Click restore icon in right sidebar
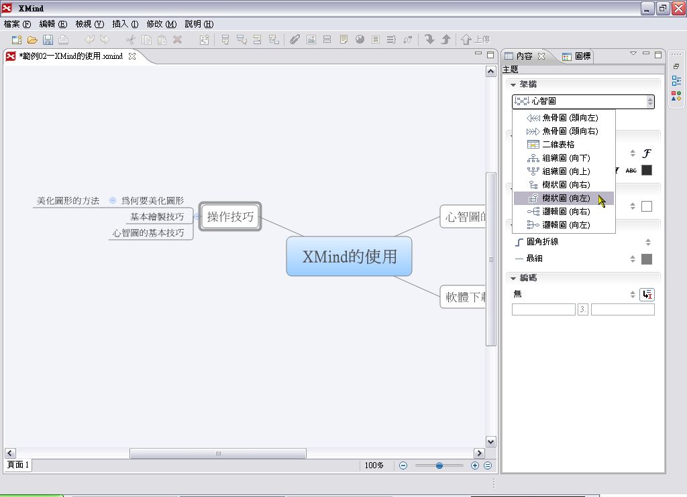Image resolution: width=687 pixels, height=497 pixels. click(676, 66)
